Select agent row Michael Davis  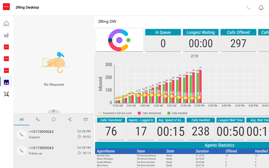coord(182,156)
